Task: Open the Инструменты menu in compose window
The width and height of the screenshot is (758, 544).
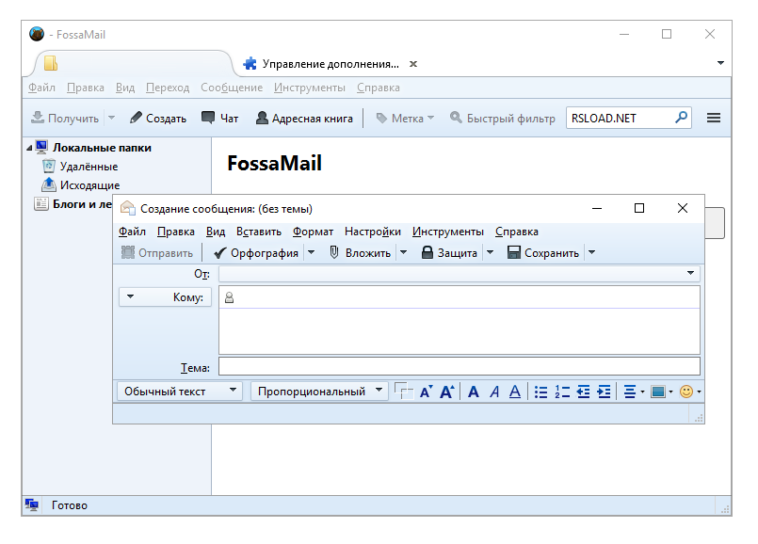Action: (447, 232)
